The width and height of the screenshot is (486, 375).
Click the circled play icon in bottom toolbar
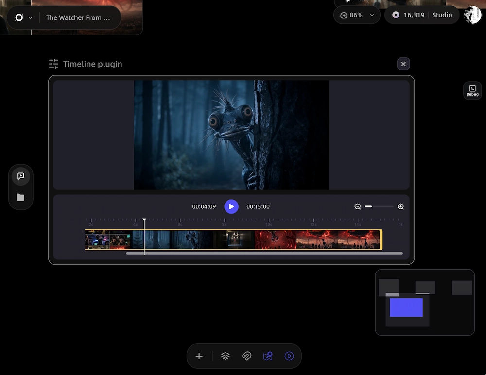[289, 356]
